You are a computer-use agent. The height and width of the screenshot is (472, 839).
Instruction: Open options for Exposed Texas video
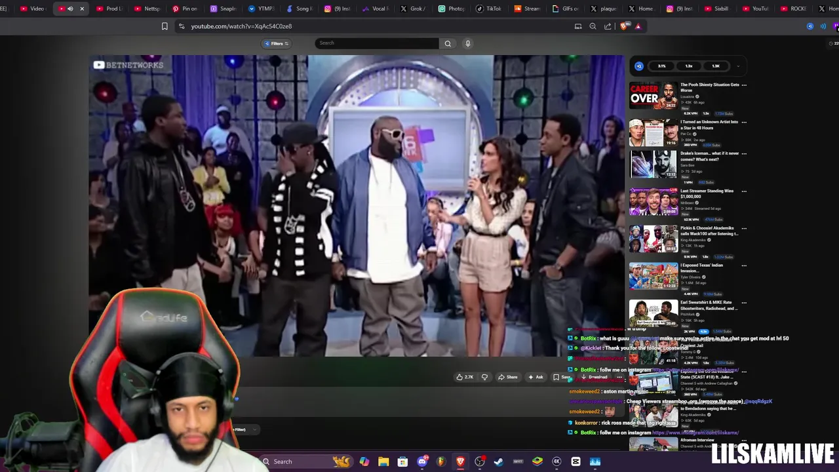744,265
